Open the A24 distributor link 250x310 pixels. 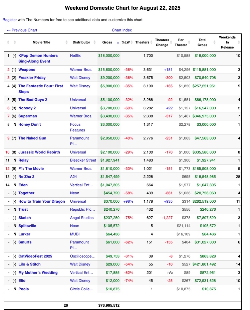pyautogui.click(x=73, y=177)
